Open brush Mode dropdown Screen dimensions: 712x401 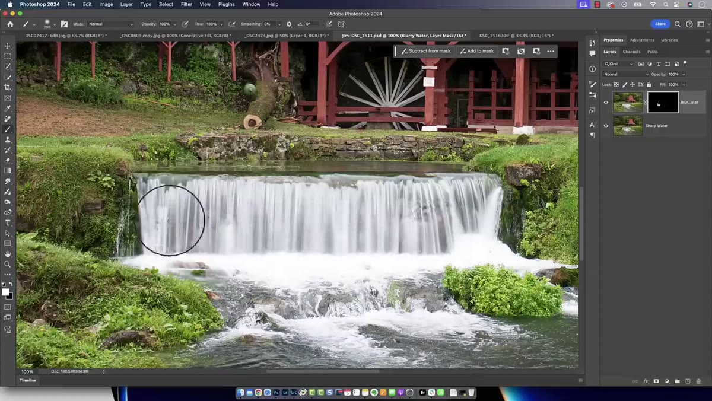click(x=111, y=24)
